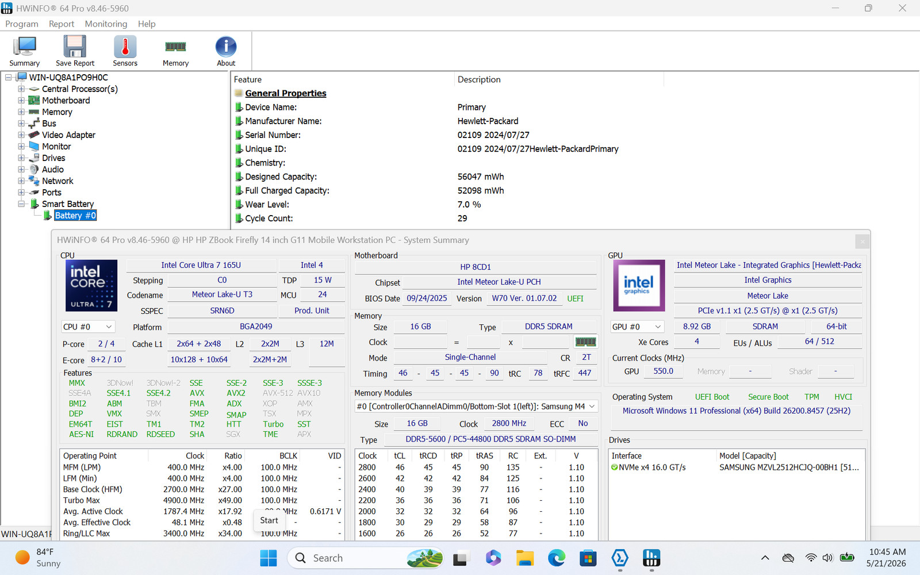Viewport: 920px width, 575px height.
Task: Select the Audio tree item
Action: pos(53,169)
